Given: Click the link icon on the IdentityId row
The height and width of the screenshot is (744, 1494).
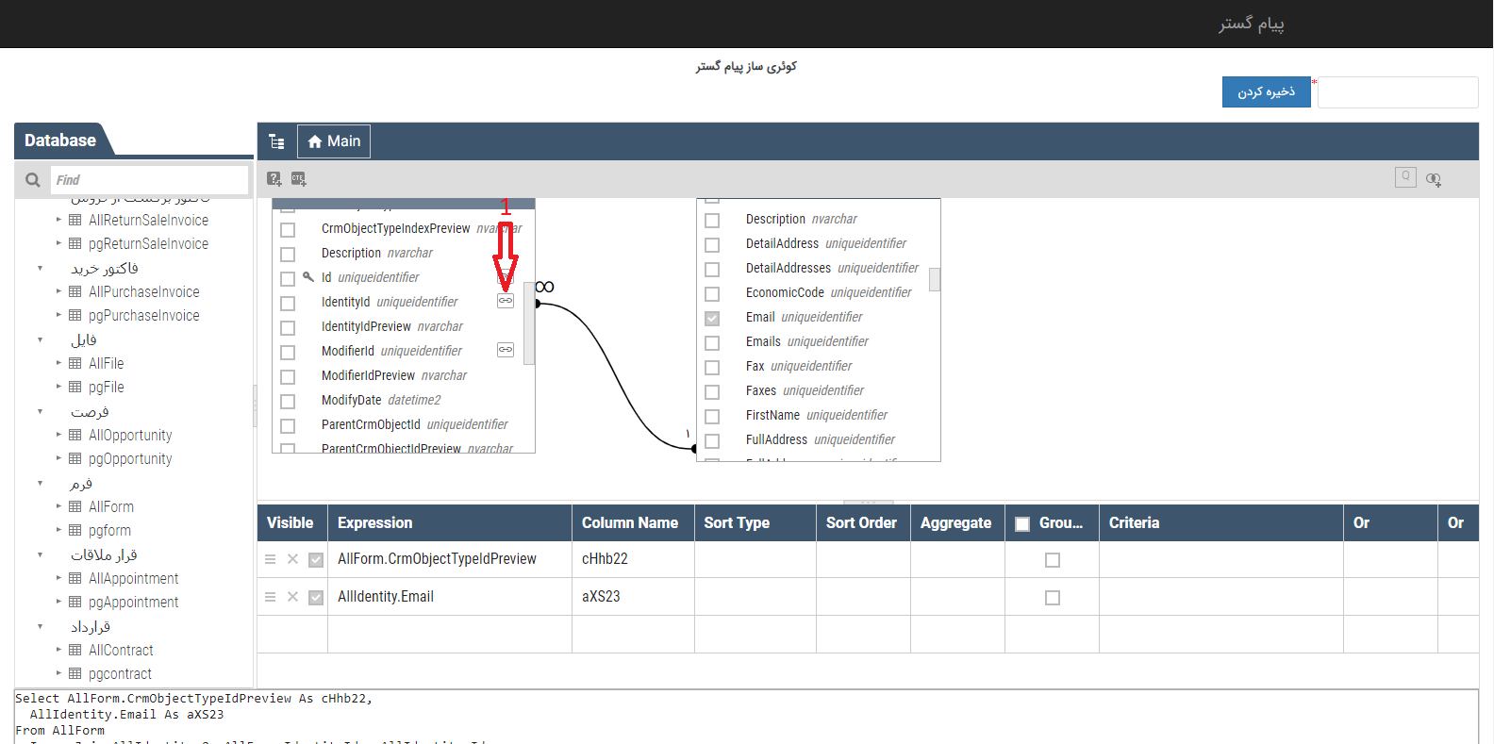Looking at the screenshot, I should 506,301.
